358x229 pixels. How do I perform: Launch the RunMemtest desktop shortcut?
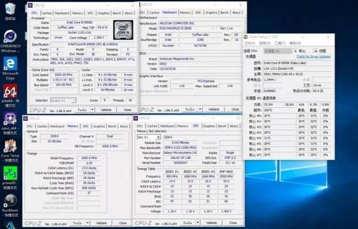pos(10,206)
